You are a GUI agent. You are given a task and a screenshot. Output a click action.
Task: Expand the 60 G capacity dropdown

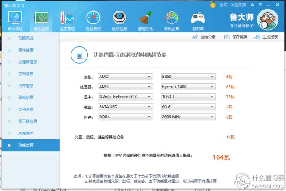pos(188,107)
